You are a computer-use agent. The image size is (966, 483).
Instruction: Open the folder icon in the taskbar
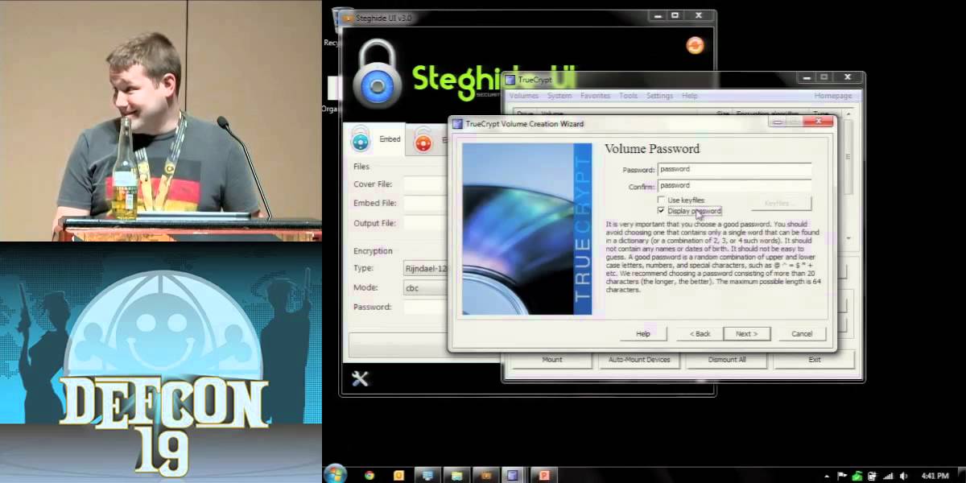(456, 475)
